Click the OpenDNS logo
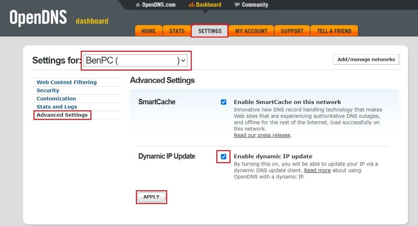The height and width of the screenshot is (226, 418). [38, 18]
